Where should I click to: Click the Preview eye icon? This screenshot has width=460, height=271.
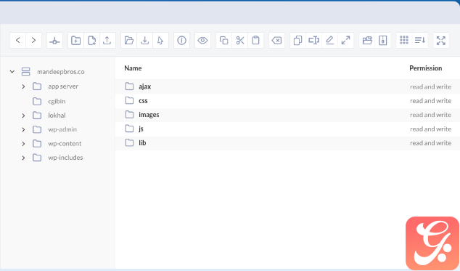pos(202,40)
